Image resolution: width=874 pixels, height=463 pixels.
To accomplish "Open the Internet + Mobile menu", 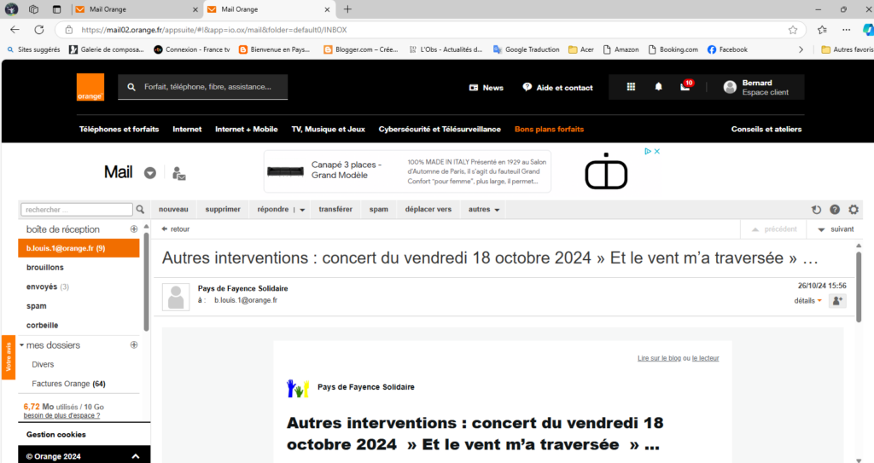I will pos(246,130).
